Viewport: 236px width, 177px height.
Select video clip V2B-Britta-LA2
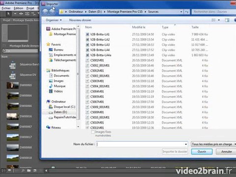(x=100, y=39)
